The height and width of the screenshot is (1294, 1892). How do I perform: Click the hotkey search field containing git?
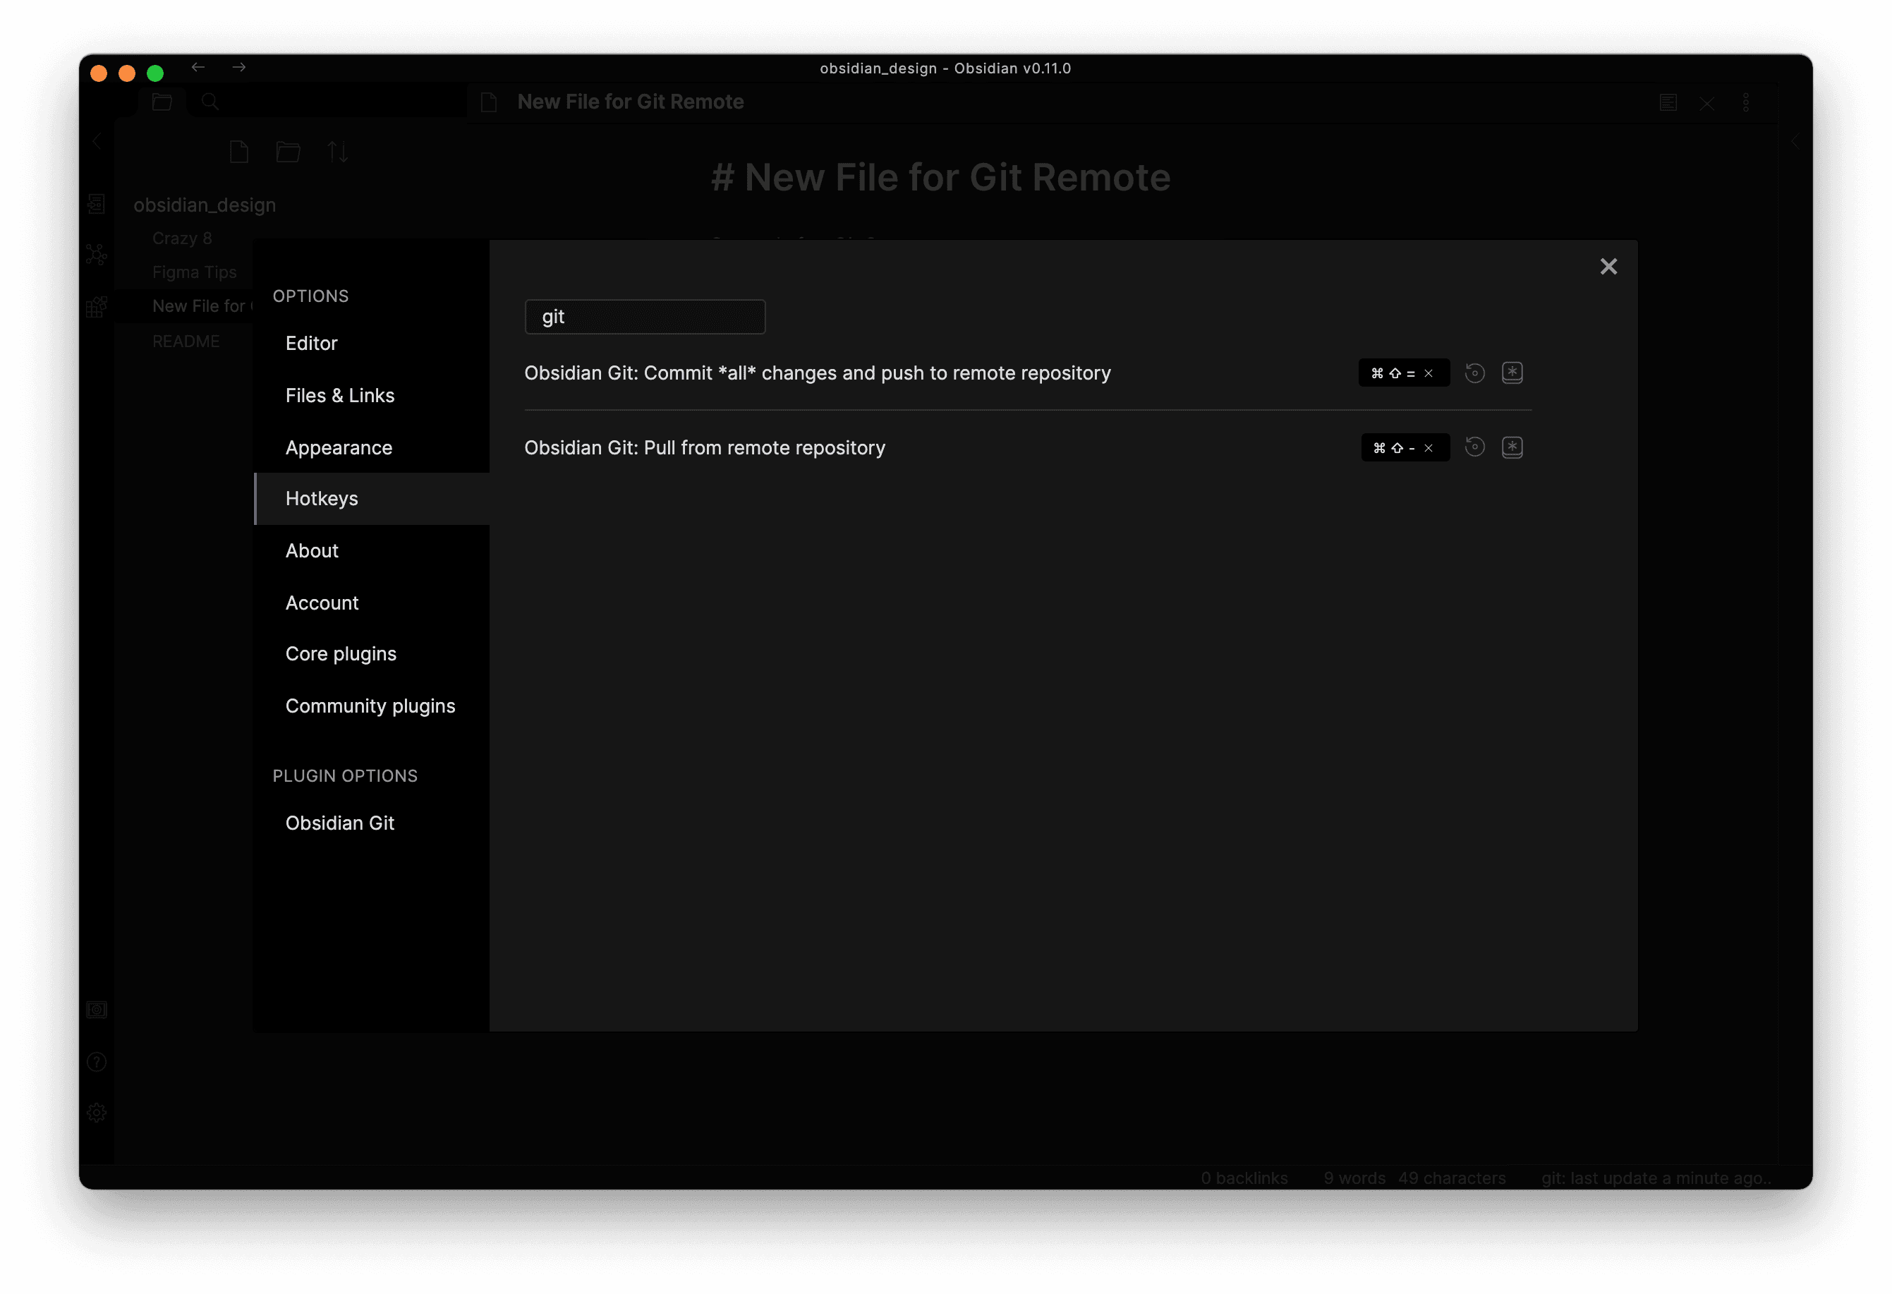tap(645, 317)
